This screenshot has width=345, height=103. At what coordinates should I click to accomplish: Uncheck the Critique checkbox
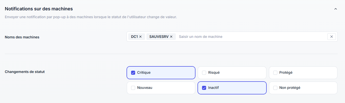pyautogui.click(x=133, y=73)
